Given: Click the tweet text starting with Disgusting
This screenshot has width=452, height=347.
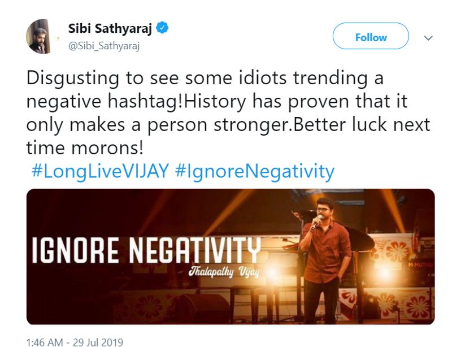Looking at the screenshot, I should pyautogui.click(x=228, y=113).
